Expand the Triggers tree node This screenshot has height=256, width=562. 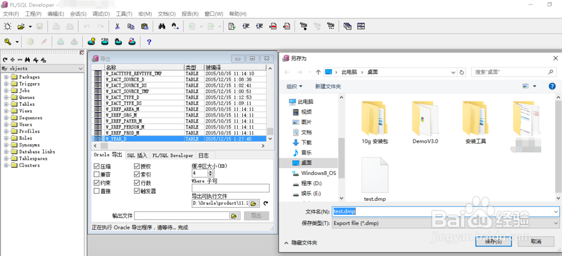[6, 84]
